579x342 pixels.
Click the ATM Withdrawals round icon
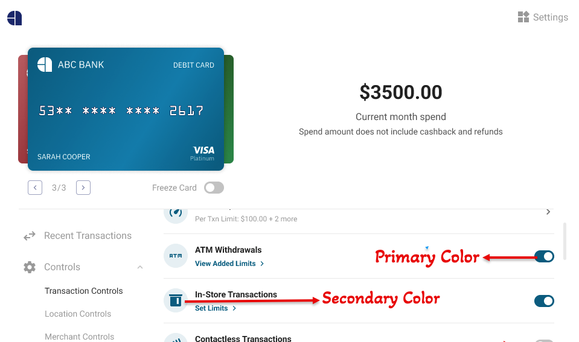tap(175, 256)
